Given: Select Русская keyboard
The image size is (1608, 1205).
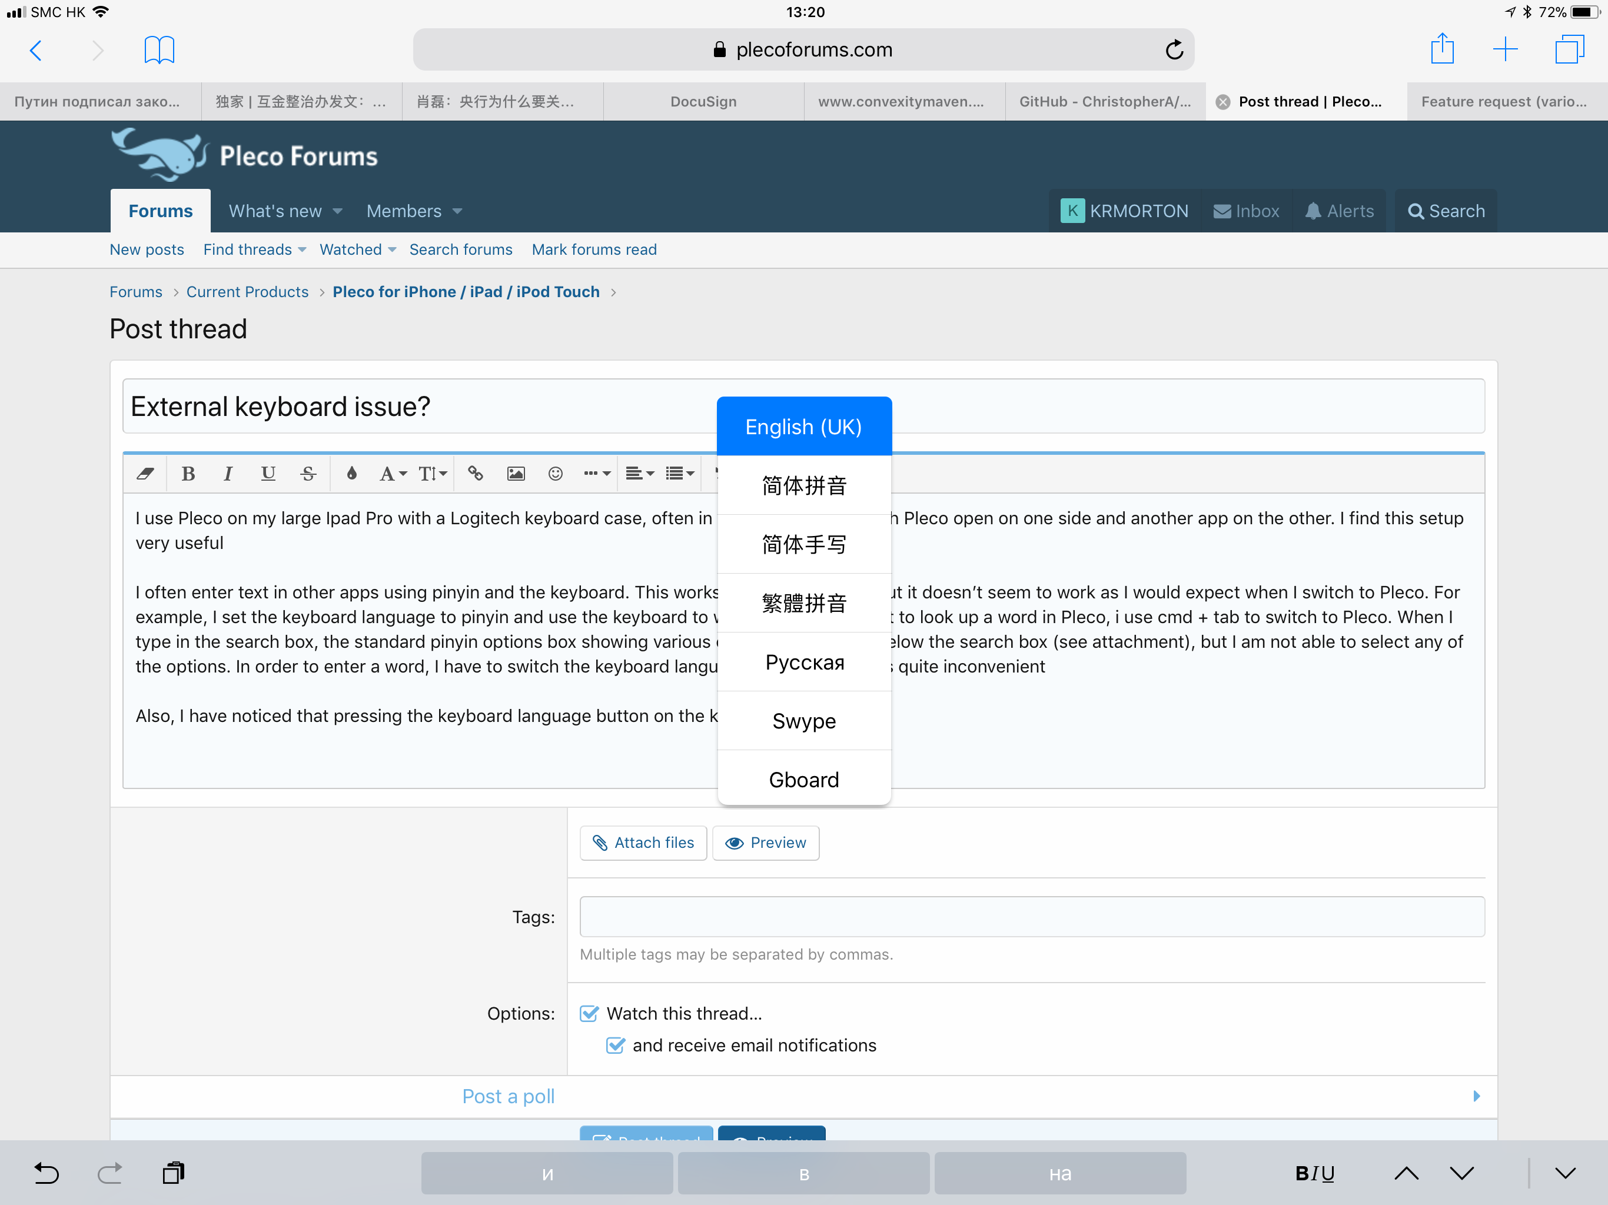Looking at the screenshot, I should pyautogui.click(x=804, y=662).
